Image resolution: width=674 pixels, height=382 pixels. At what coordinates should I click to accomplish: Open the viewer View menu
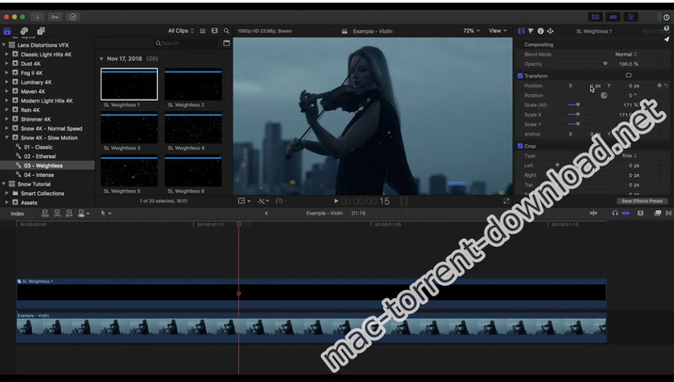pos(497,31)
